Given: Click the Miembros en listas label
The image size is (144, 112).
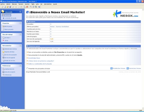Looking at the screenshot, I should pyautogui.click(x=33, y=31).
